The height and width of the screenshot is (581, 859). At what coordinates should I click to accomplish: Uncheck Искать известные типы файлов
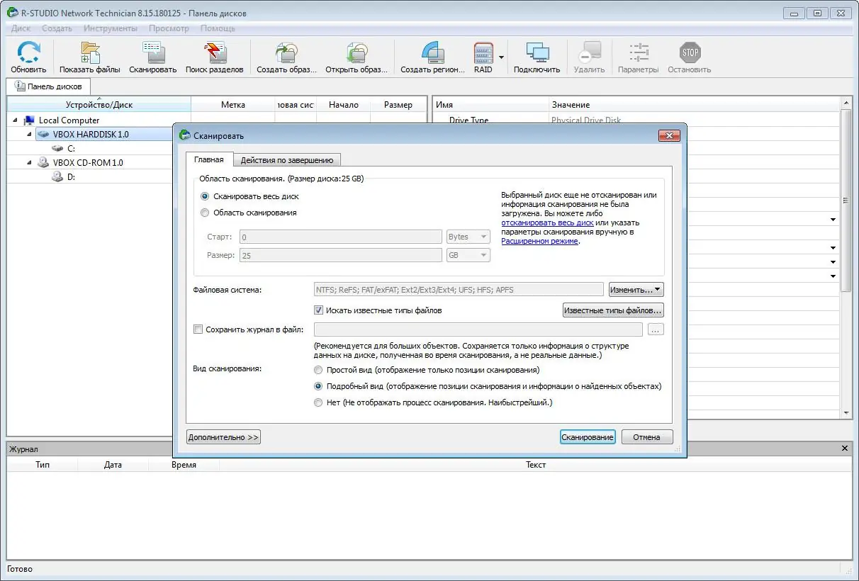[318, 310]
